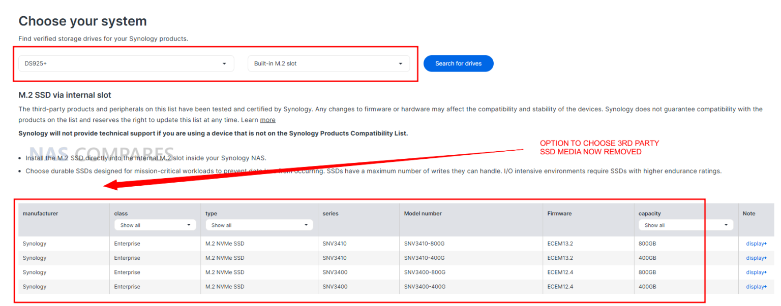
Task: Click display+ for SNV3400-400G note
Action: pos(756,286)
